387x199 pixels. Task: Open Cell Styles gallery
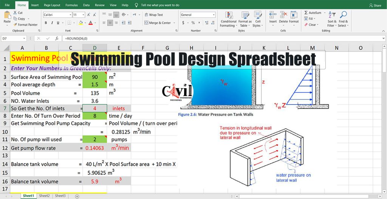coord(258,19)
